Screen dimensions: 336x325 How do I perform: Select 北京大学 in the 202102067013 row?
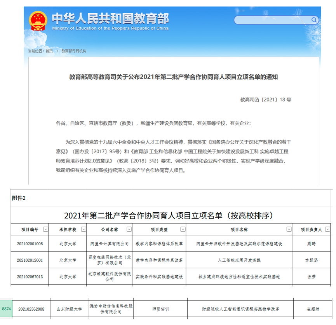click(68, 277)
